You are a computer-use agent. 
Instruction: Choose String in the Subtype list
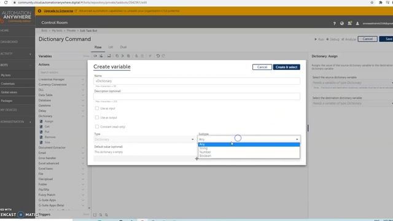[x=249, y=149]
